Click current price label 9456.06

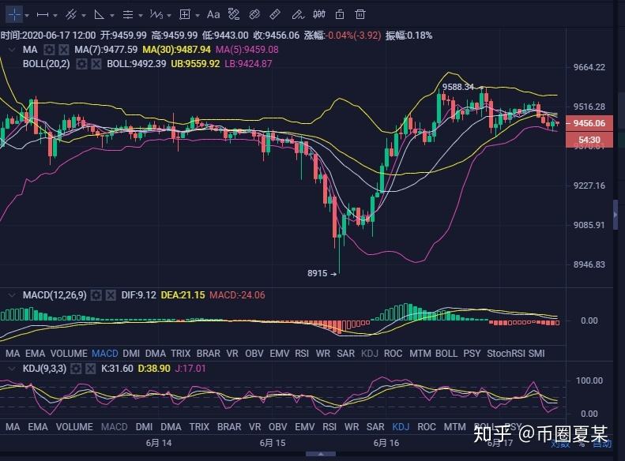coord(589,123)
